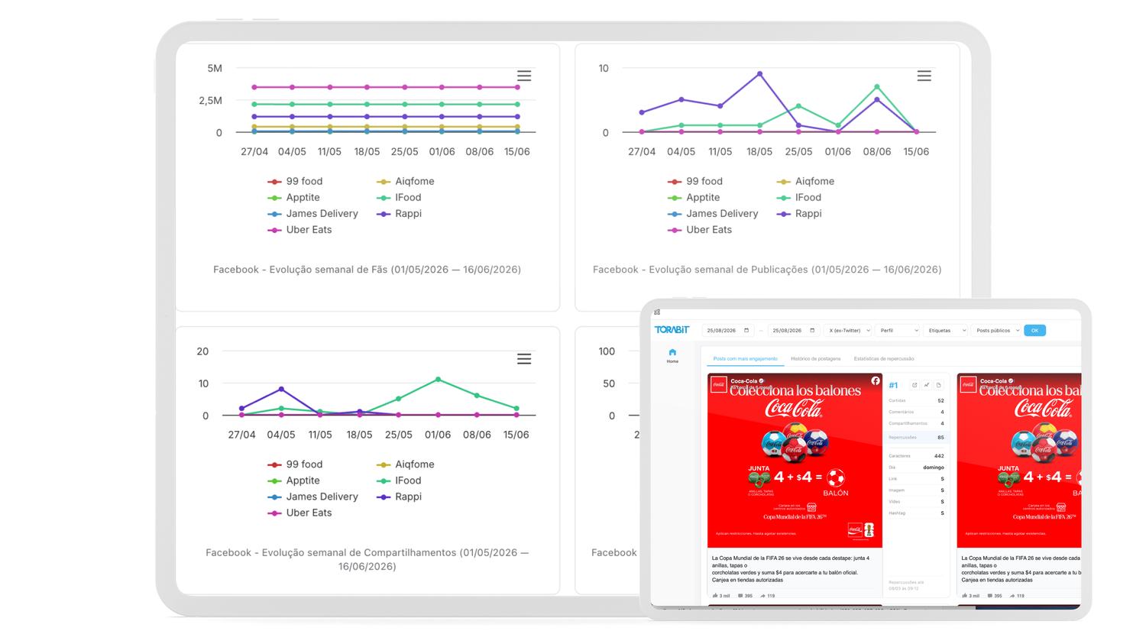Click the document icon beside post #1
The width and height of the screenshot is (1146, 644).
[x=939, y=385]
